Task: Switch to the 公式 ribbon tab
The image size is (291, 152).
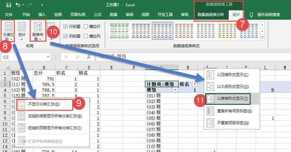Action: [x=98, y=15]
